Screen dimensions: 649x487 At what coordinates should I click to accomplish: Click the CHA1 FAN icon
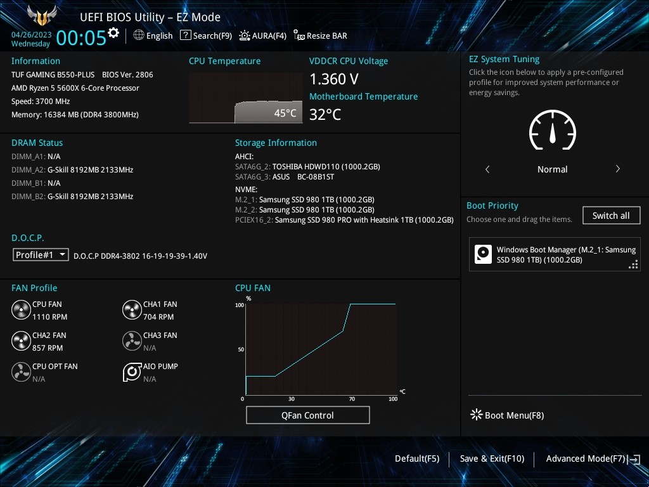132,309
